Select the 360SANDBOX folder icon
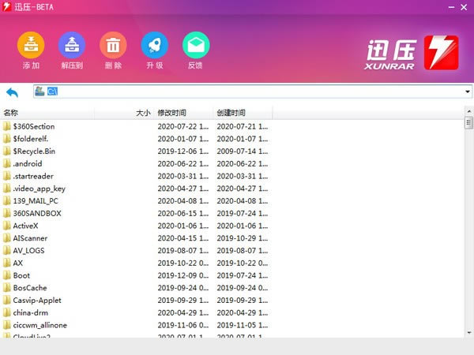 (6, 213)
